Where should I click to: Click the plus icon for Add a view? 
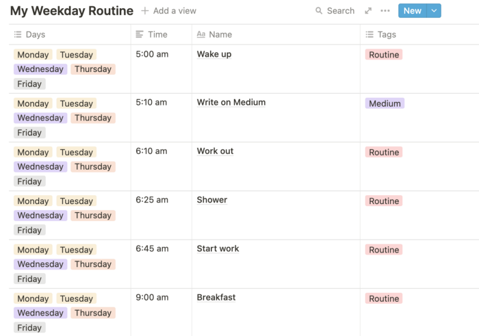click(145, 11)
